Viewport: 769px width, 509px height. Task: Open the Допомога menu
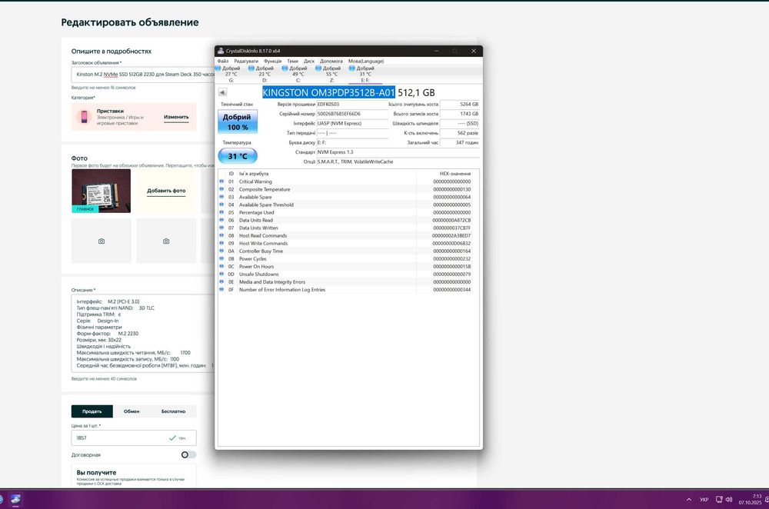331,62
